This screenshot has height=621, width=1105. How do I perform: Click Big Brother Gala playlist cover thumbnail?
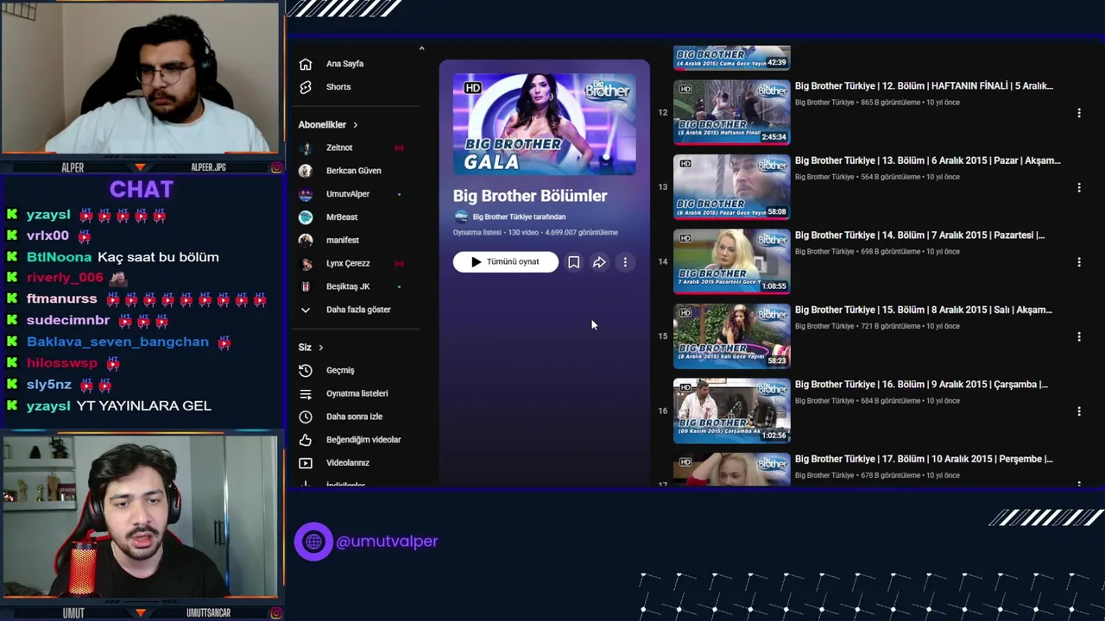pos(545,124)
